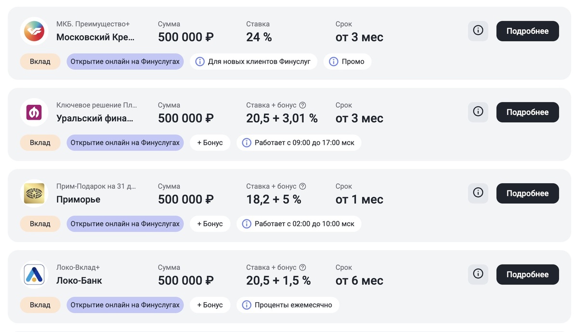Click 'Проценты ежемесячно' tag on Локо-Банк card
The image size is (578, 332).
pyautogui.click(x=288, y=305)
